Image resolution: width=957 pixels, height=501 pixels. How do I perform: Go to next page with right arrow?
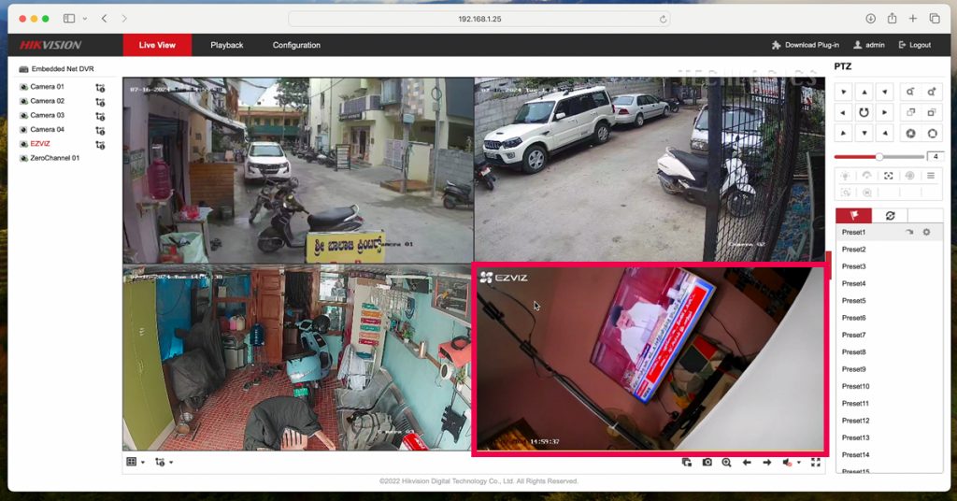(x=766, y=463)
